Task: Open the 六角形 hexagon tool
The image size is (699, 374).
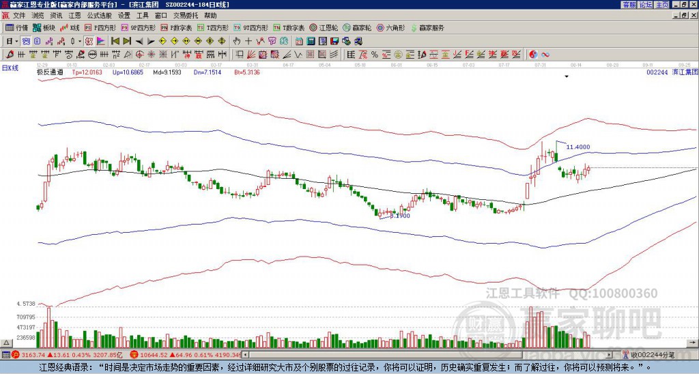Action: pos(391,27)
